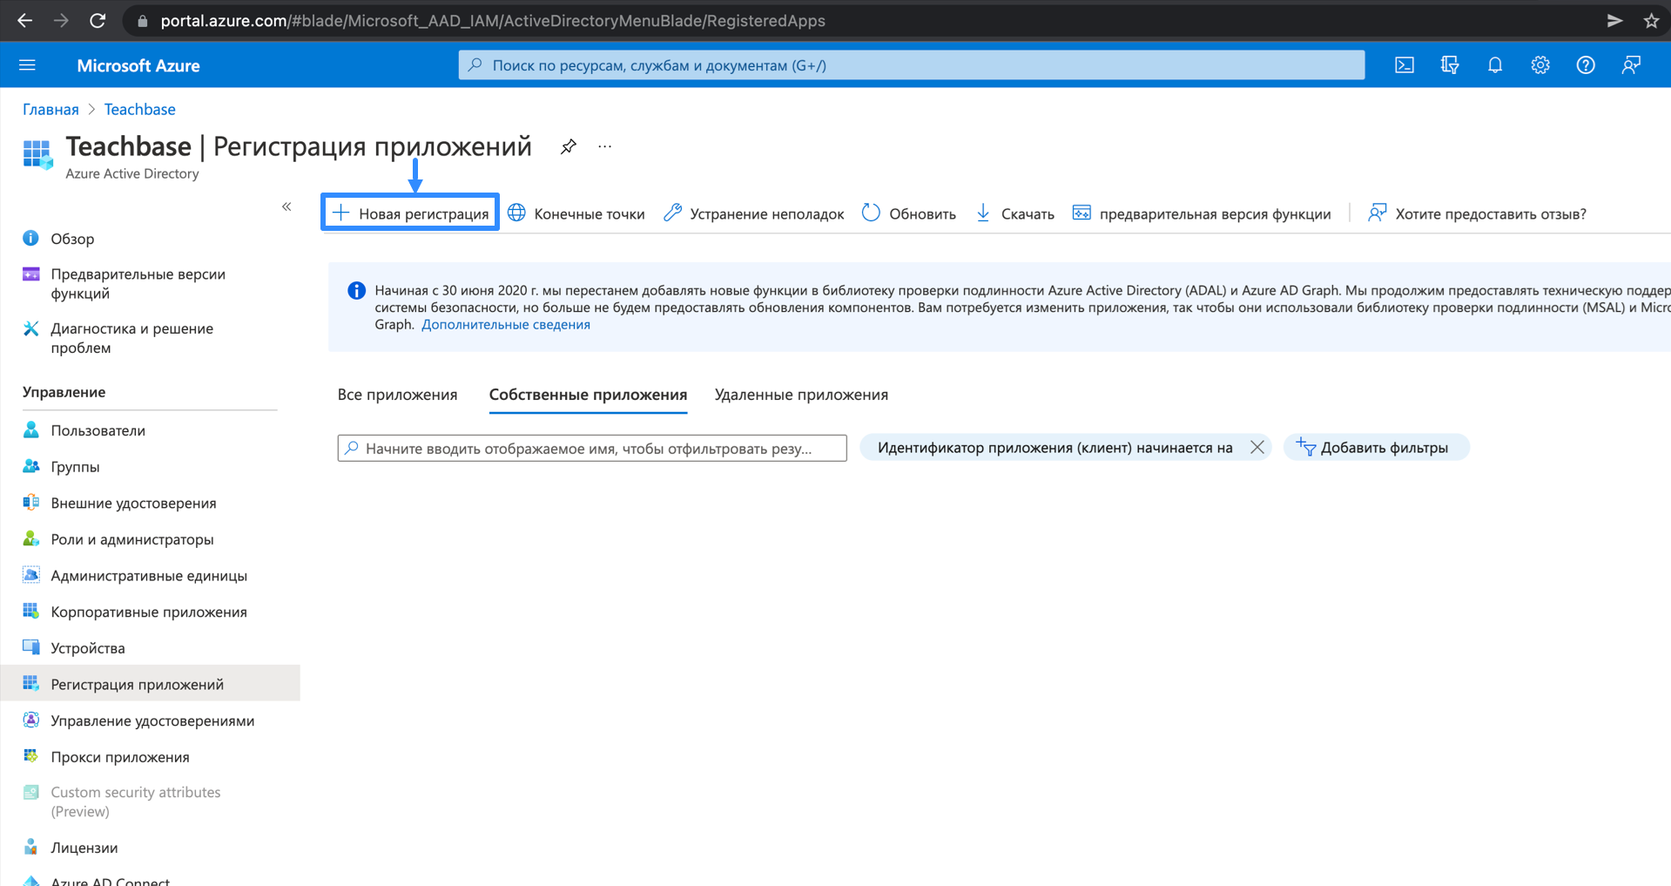This screenshot has height=886, width=1671.
Task: Open the blade ellipsis more options
Action: [605, 146]
